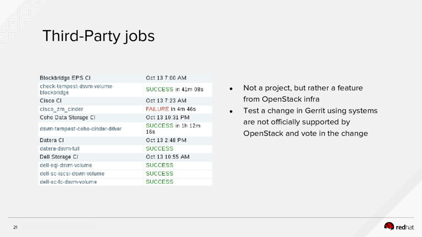
Task: Open the dell-sc-iscsi-dsvm-volume job link
Action: coord(72,174)
